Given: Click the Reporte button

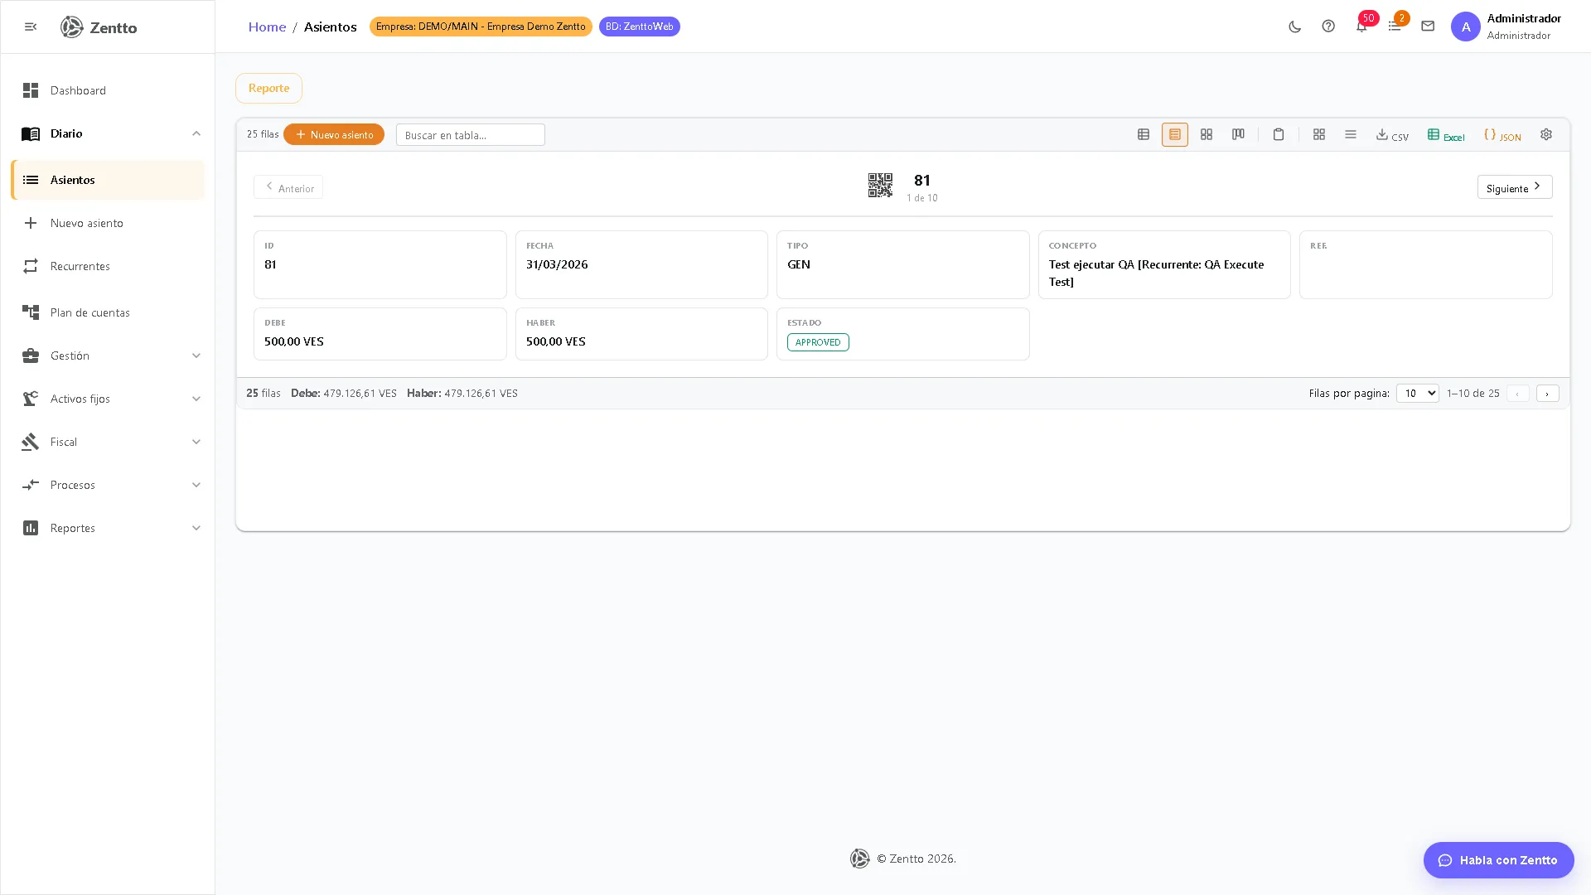Looking at the screenshot, I should [x=268, y=88].
